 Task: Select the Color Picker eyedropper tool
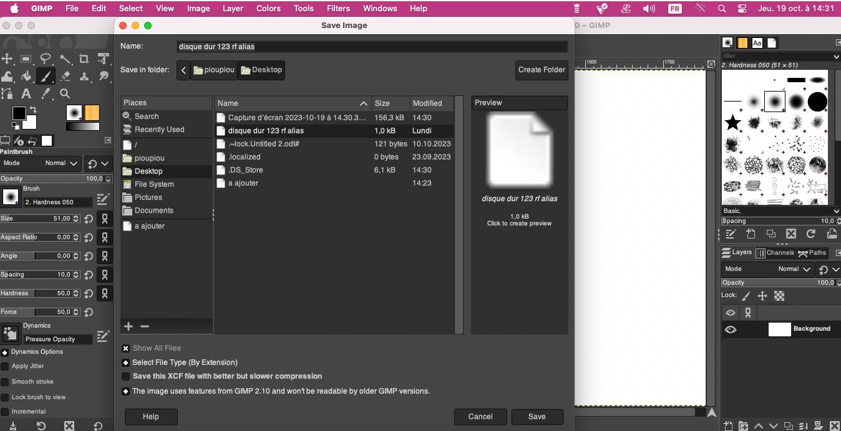46,93
